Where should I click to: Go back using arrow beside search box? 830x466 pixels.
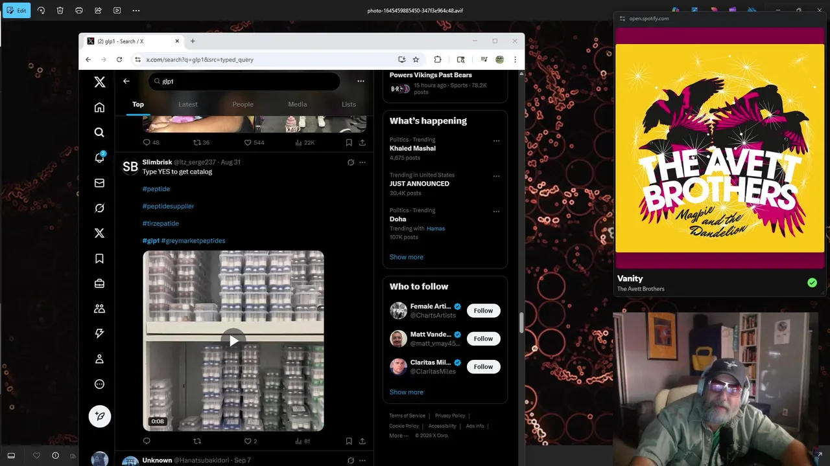click(126, 81)
